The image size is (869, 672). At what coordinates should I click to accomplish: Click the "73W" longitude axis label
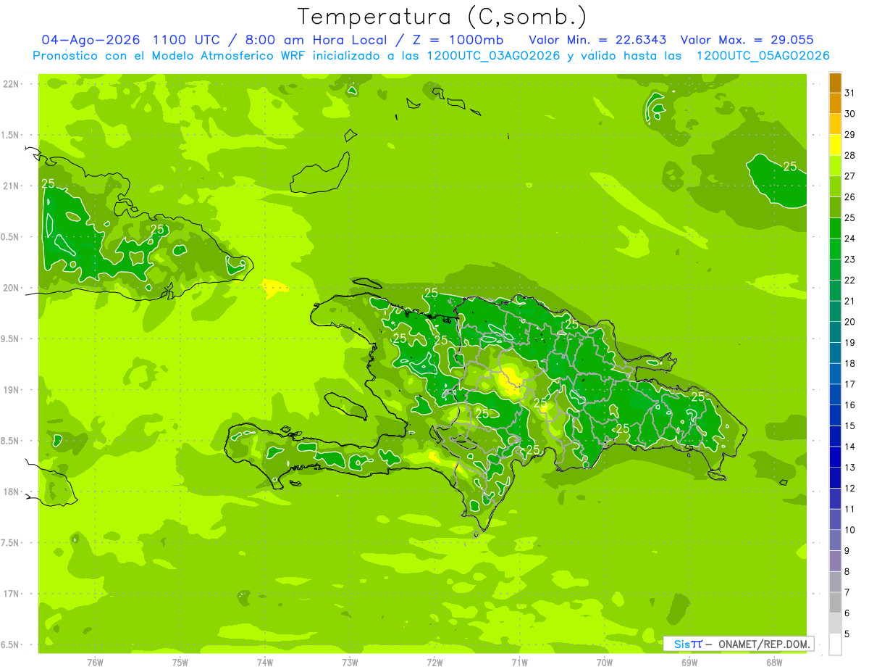350,663
